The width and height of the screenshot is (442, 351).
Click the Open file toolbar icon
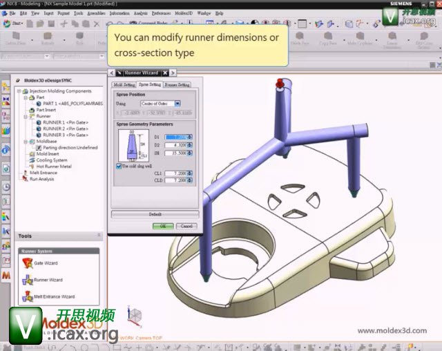(40, 23)
